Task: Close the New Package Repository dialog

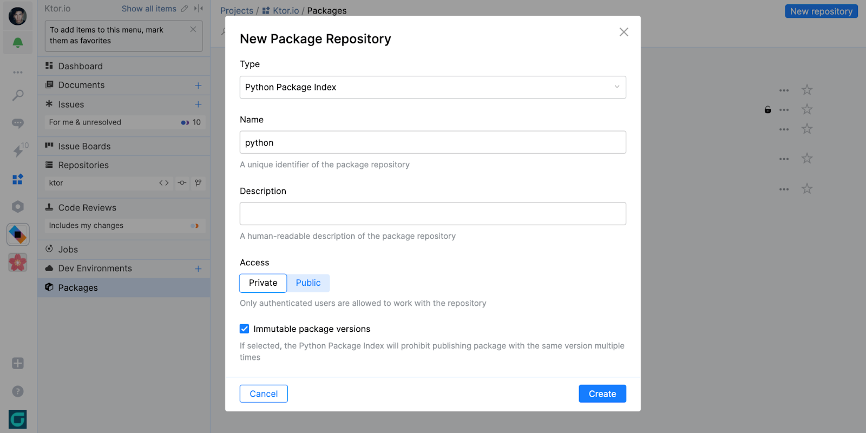Action: click(x=624, y=32)
